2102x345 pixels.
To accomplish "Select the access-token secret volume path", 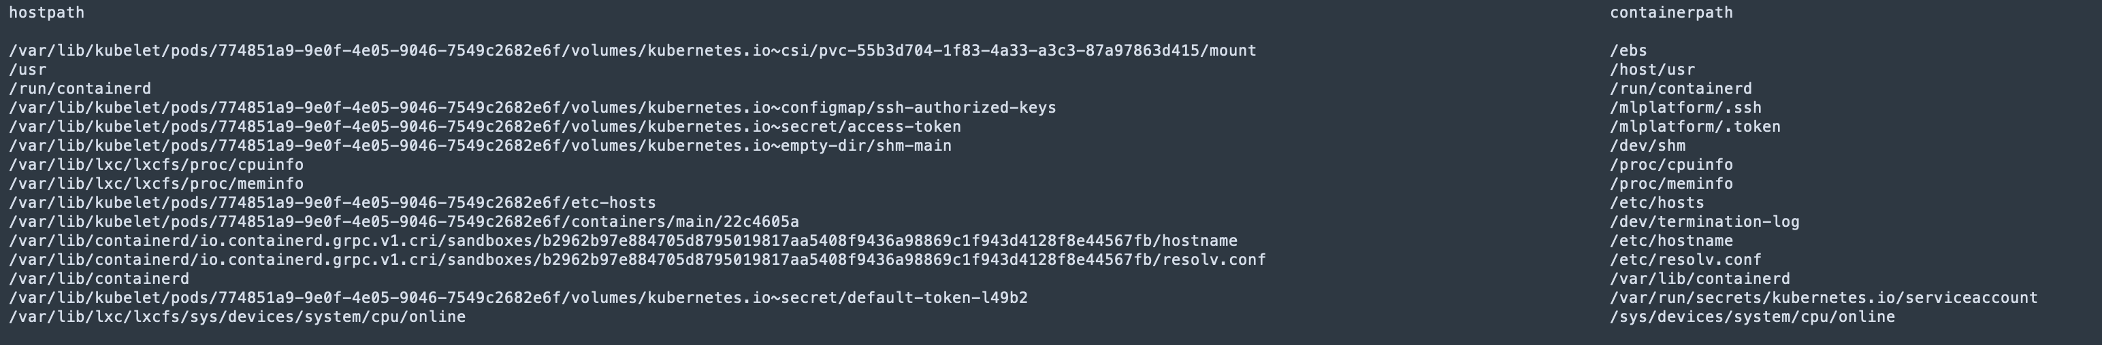I will coord(485,127).
